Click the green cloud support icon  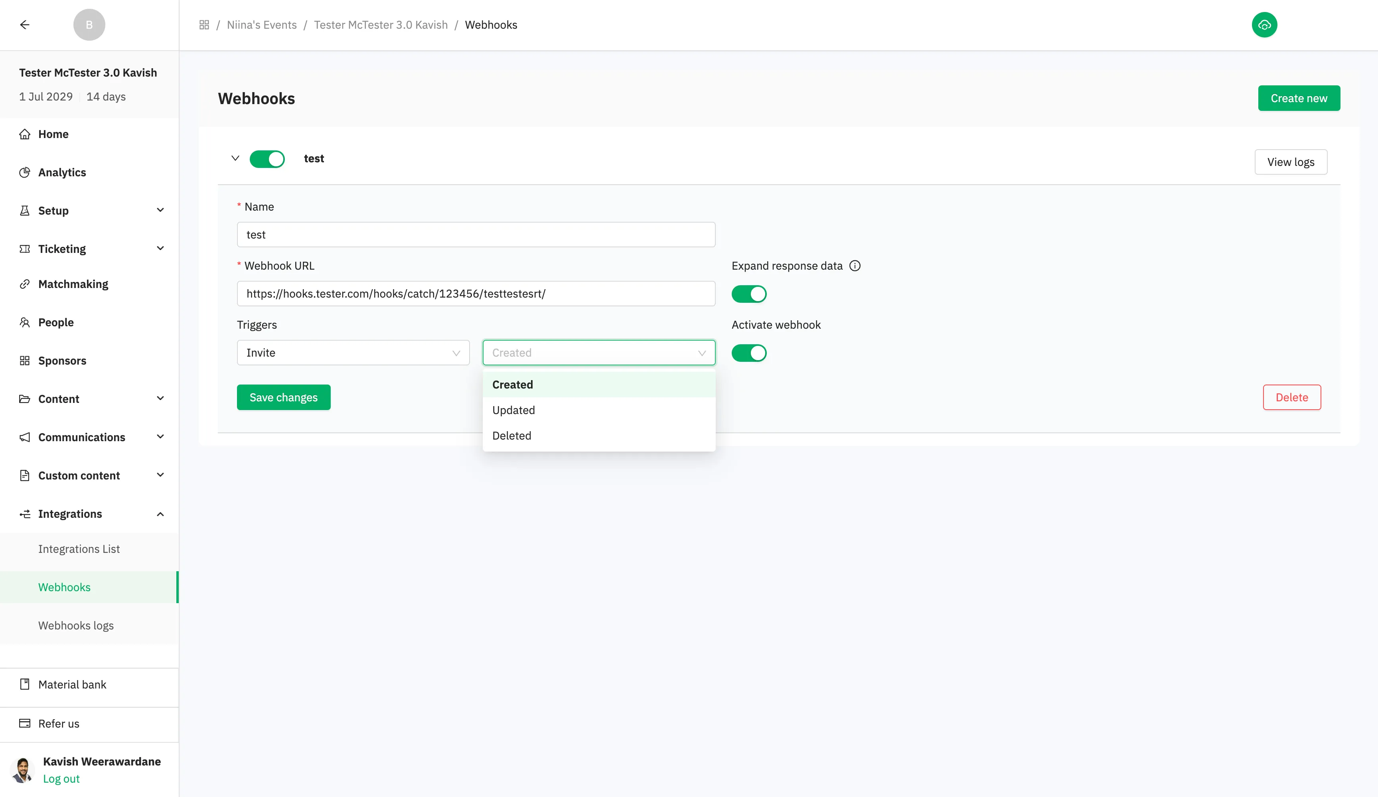click(1264, 25)
